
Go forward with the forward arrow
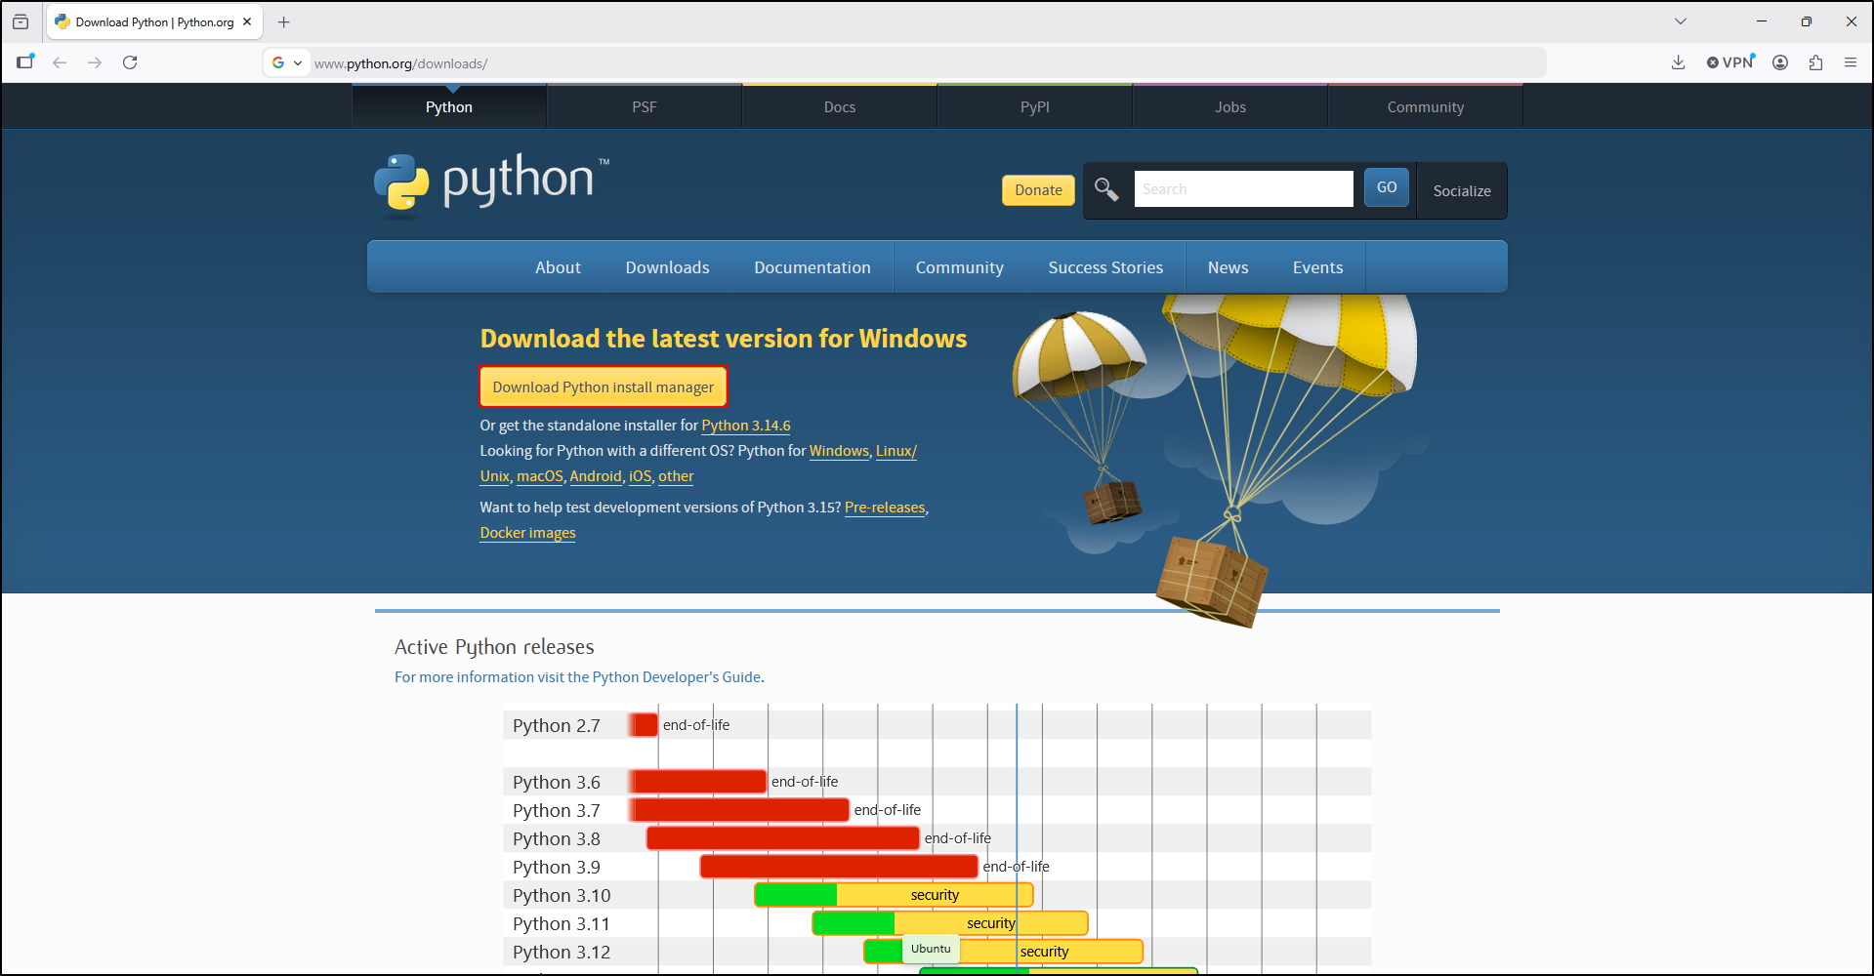[x=95, y=62]
